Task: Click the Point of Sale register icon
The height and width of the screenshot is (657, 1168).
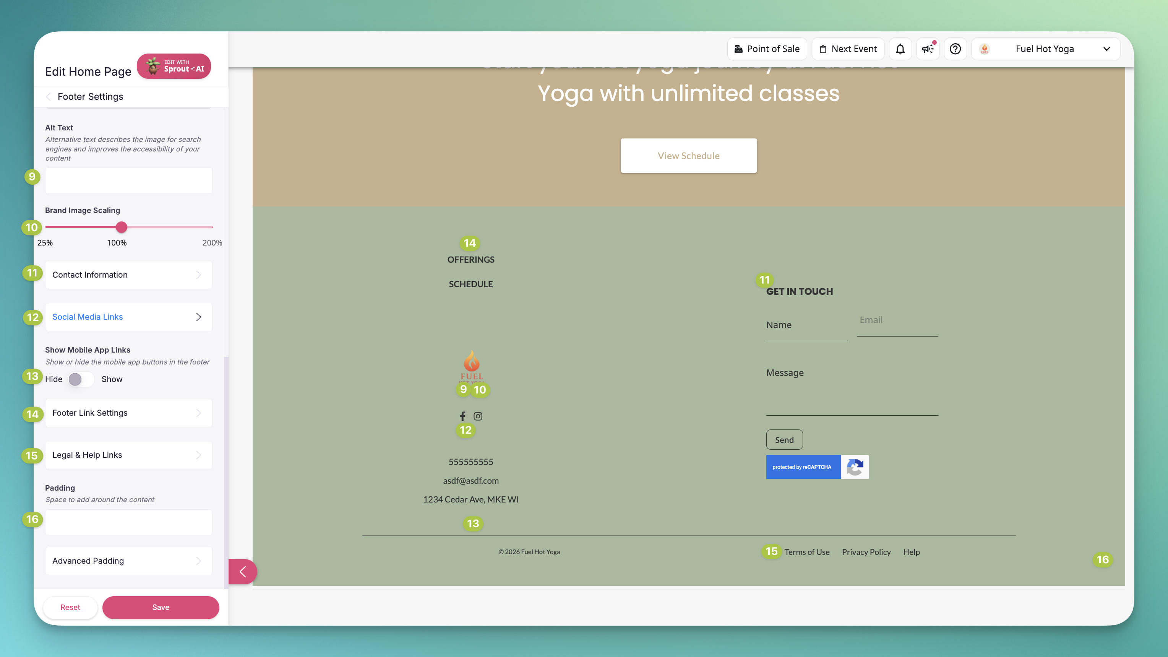Action: (738, 49)
